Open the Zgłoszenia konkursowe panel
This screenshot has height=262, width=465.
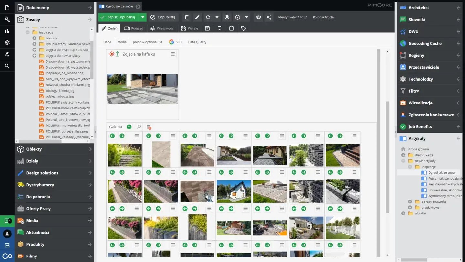(x=430, y=115)
